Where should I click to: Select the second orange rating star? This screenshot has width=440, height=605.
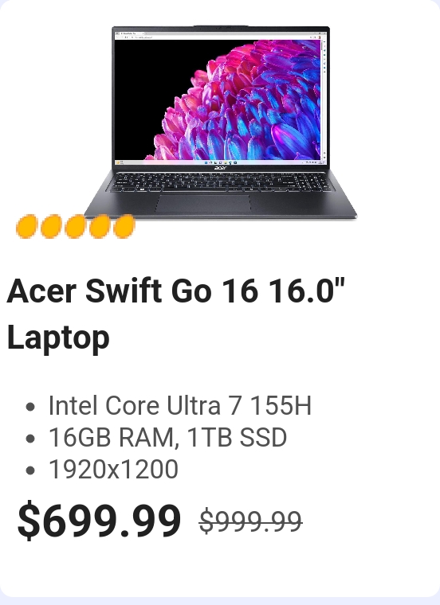[x=51, y=227]
